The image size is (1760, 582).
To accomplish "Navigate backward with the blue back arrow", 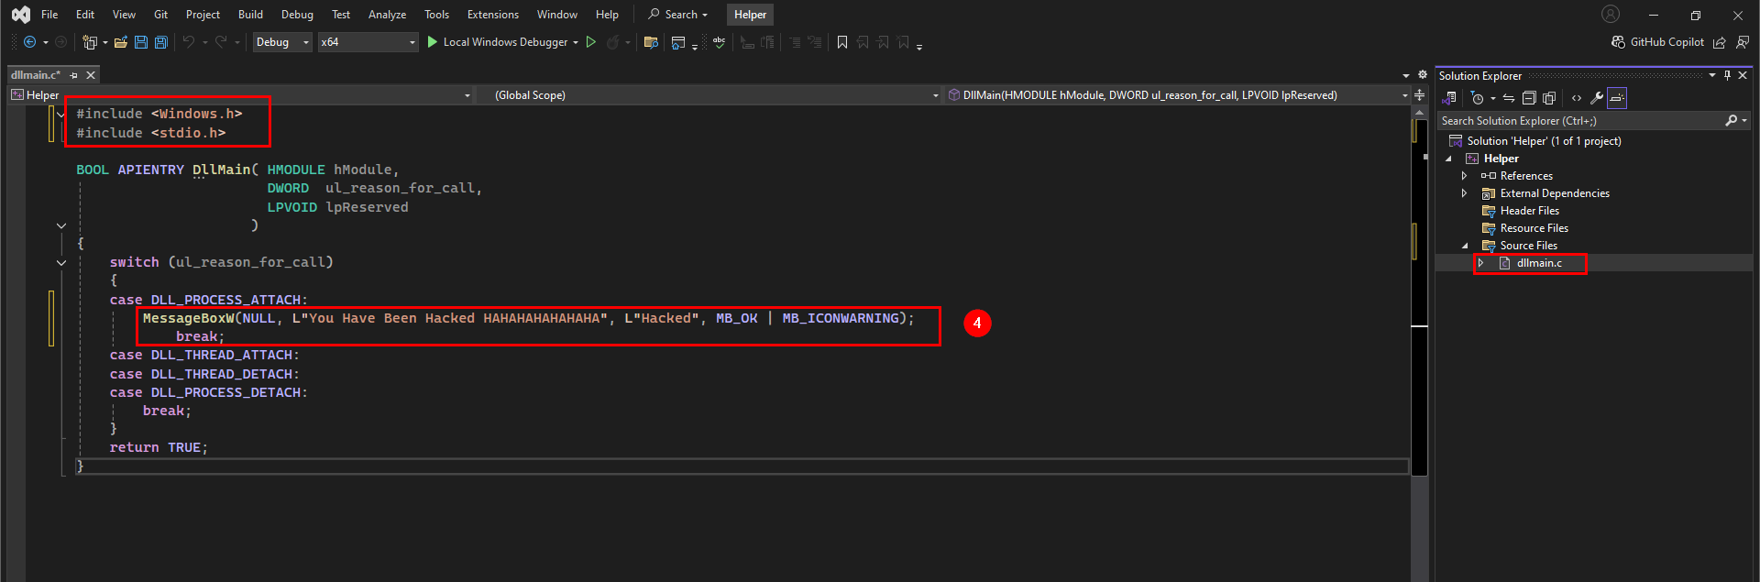I will pyautogui.click(x=29, y=42).
